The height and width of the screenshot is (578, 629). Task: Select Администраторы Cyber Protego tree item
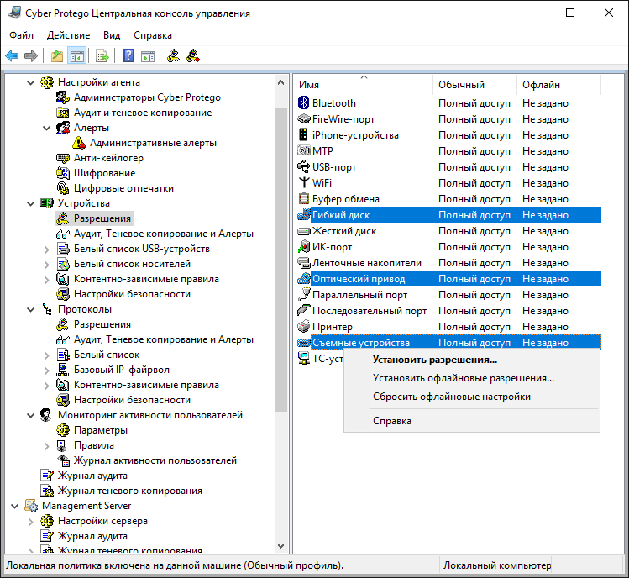147,97
